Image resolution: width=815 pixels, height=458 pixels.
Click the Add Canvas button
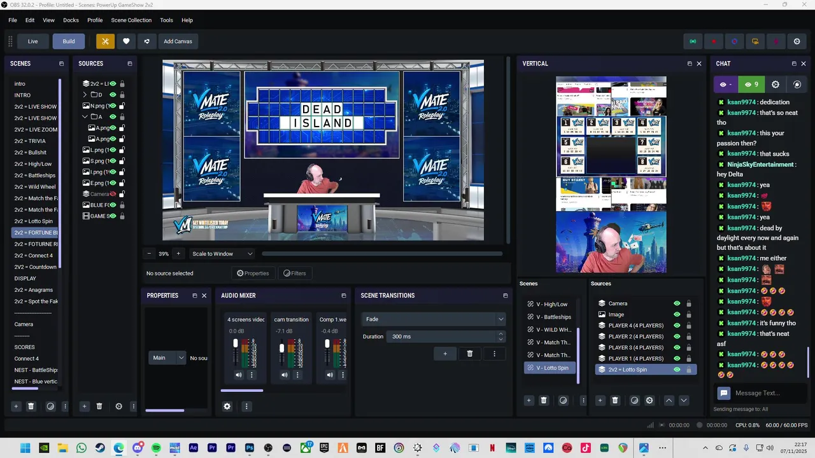pos(178,41)
